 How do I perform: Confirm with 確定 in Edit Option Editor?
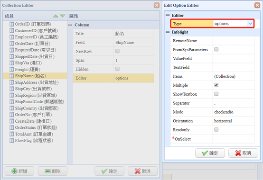pos(210,153)
